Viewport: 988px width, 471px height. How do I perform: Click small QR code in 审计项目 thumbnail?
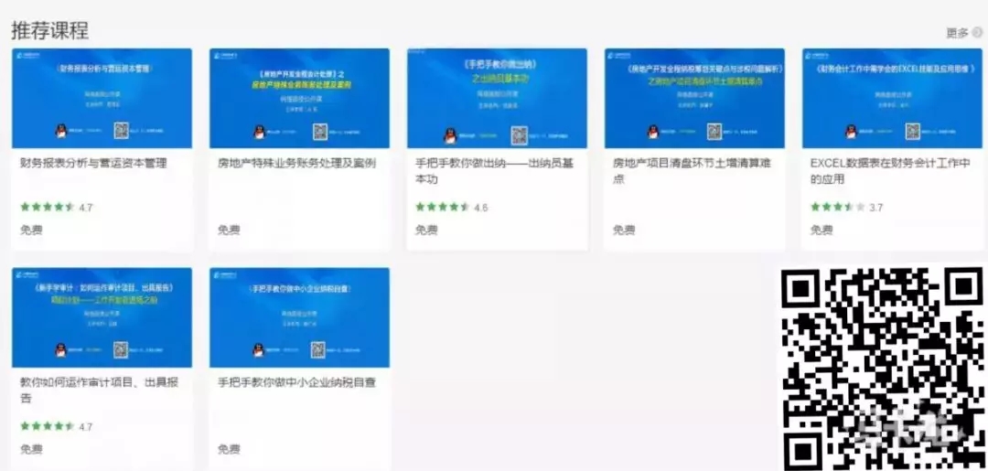(121, 349)
